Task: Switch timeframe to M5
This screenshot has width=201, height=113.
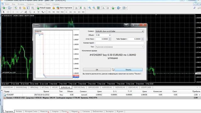Action: [x=54, y=12]
